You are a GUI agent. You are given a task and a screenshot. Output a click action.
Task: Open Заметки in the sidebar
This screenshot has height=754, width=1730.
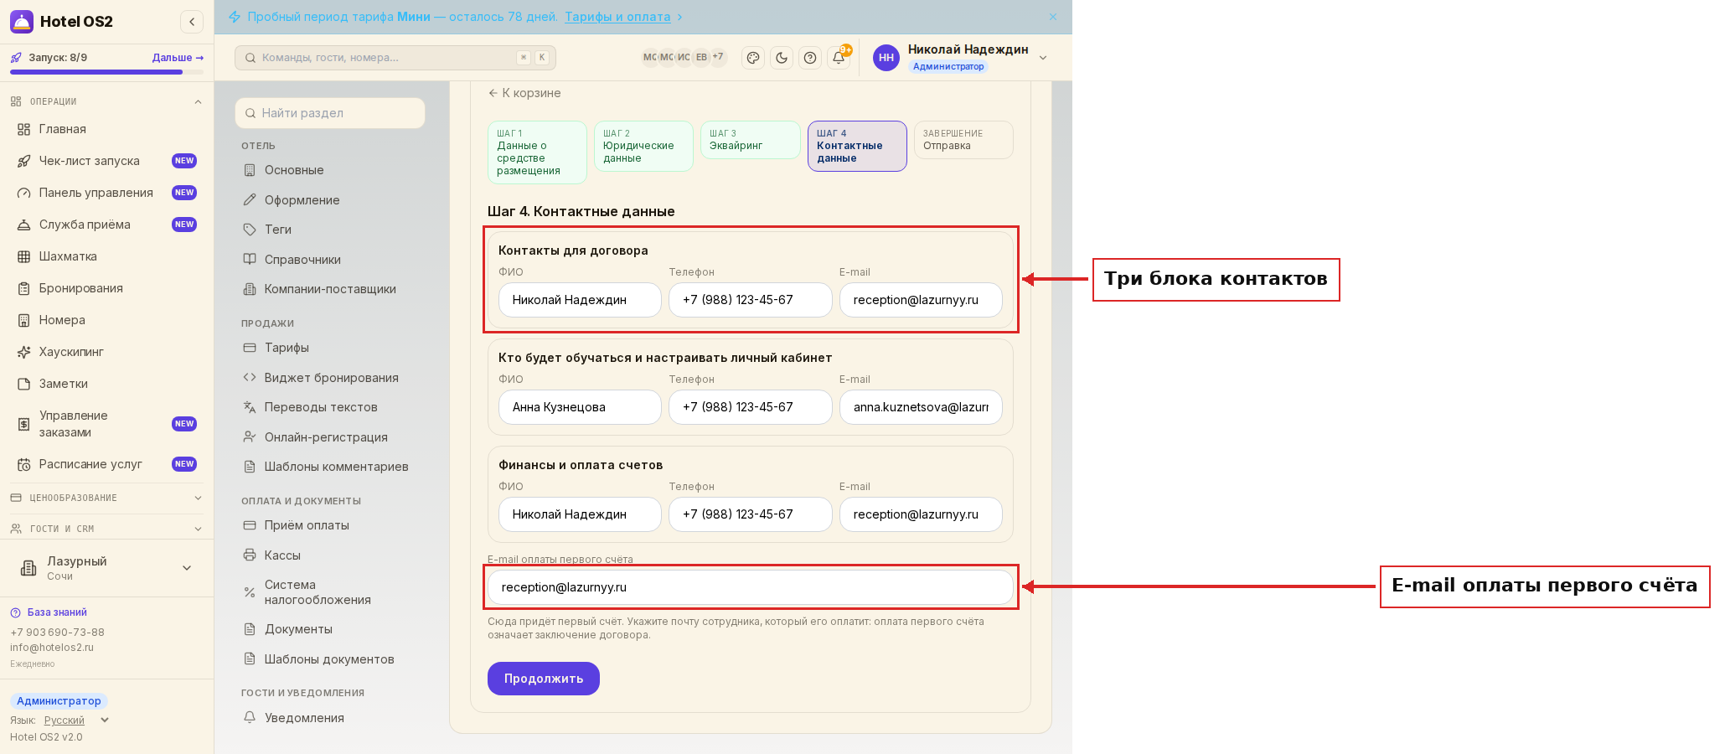106,384
